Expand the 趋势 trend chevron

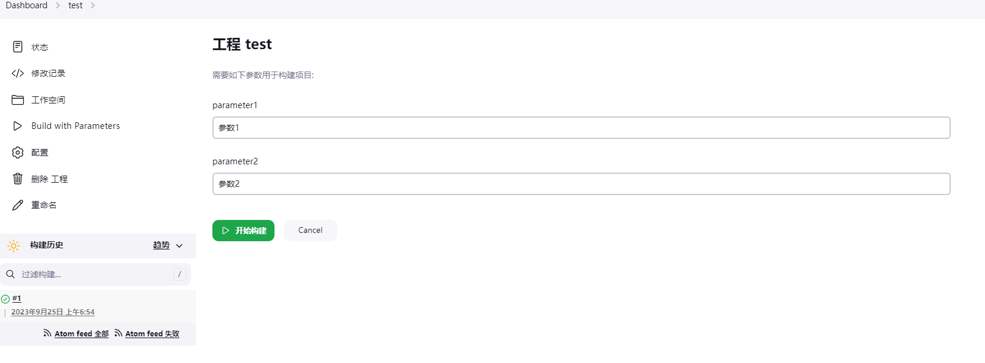(x=179, y=246)
